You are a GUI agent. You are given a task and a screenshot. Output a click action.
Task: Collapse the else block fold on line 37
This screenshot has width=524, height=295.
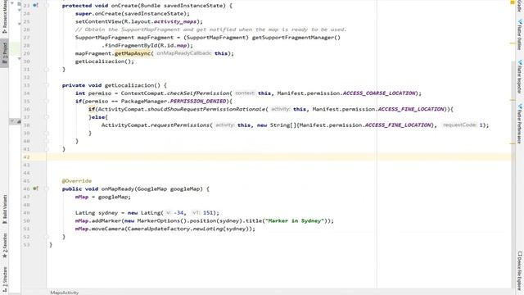point(47,117)
